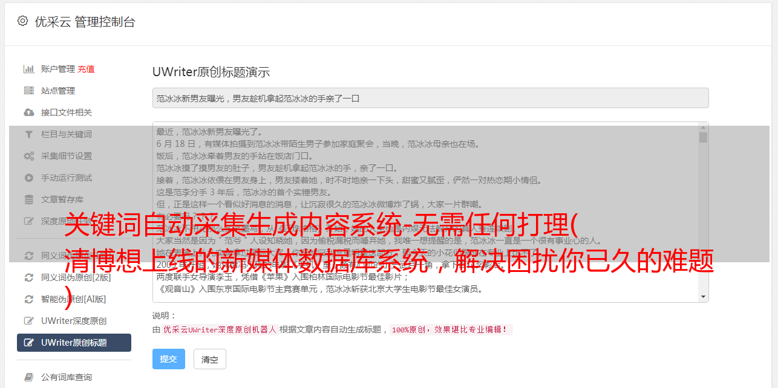This screenshot has height=388, width=778.
Task: Click the gear icon beside 优采云 管理控制台
Action: (x=22, y=21)
